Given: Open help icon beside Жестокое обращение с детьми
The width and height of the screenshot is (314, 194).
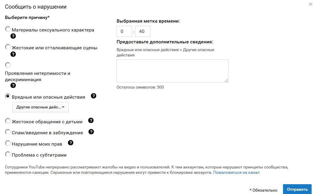Looking at the screenshot, I should pyautogui.click(x=91, y=121).
